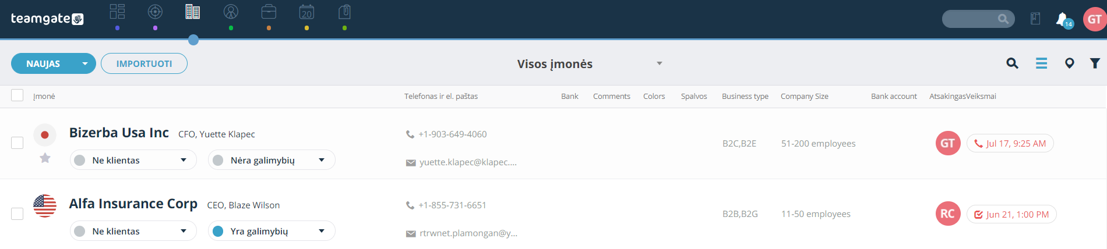Switch to list view icon
The image size is (1107, 249).
[x=1041, y=63]
